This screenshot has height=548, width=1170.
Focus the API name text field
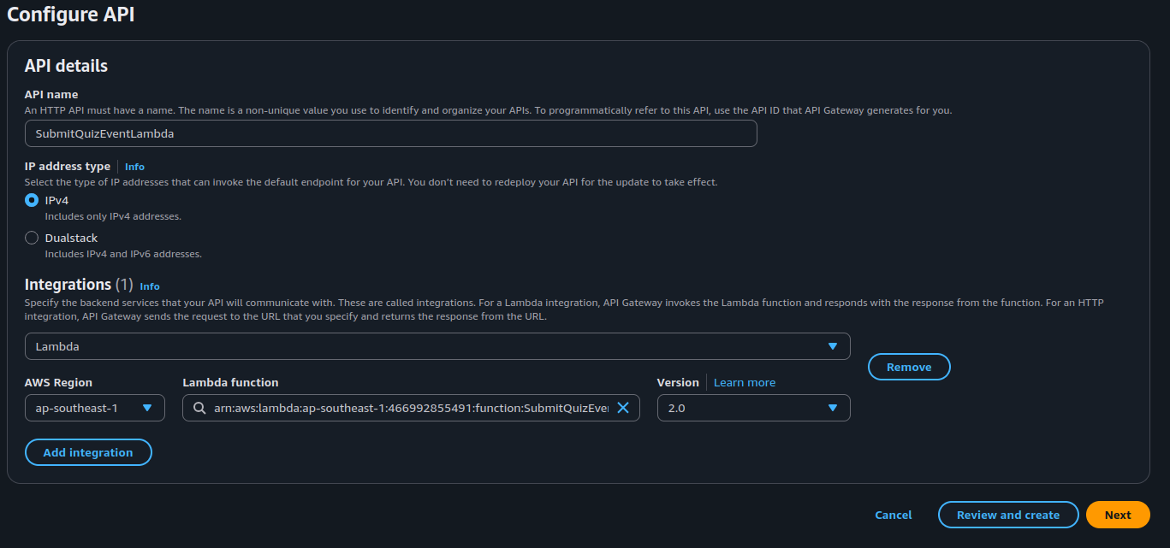tap(390, 133)
